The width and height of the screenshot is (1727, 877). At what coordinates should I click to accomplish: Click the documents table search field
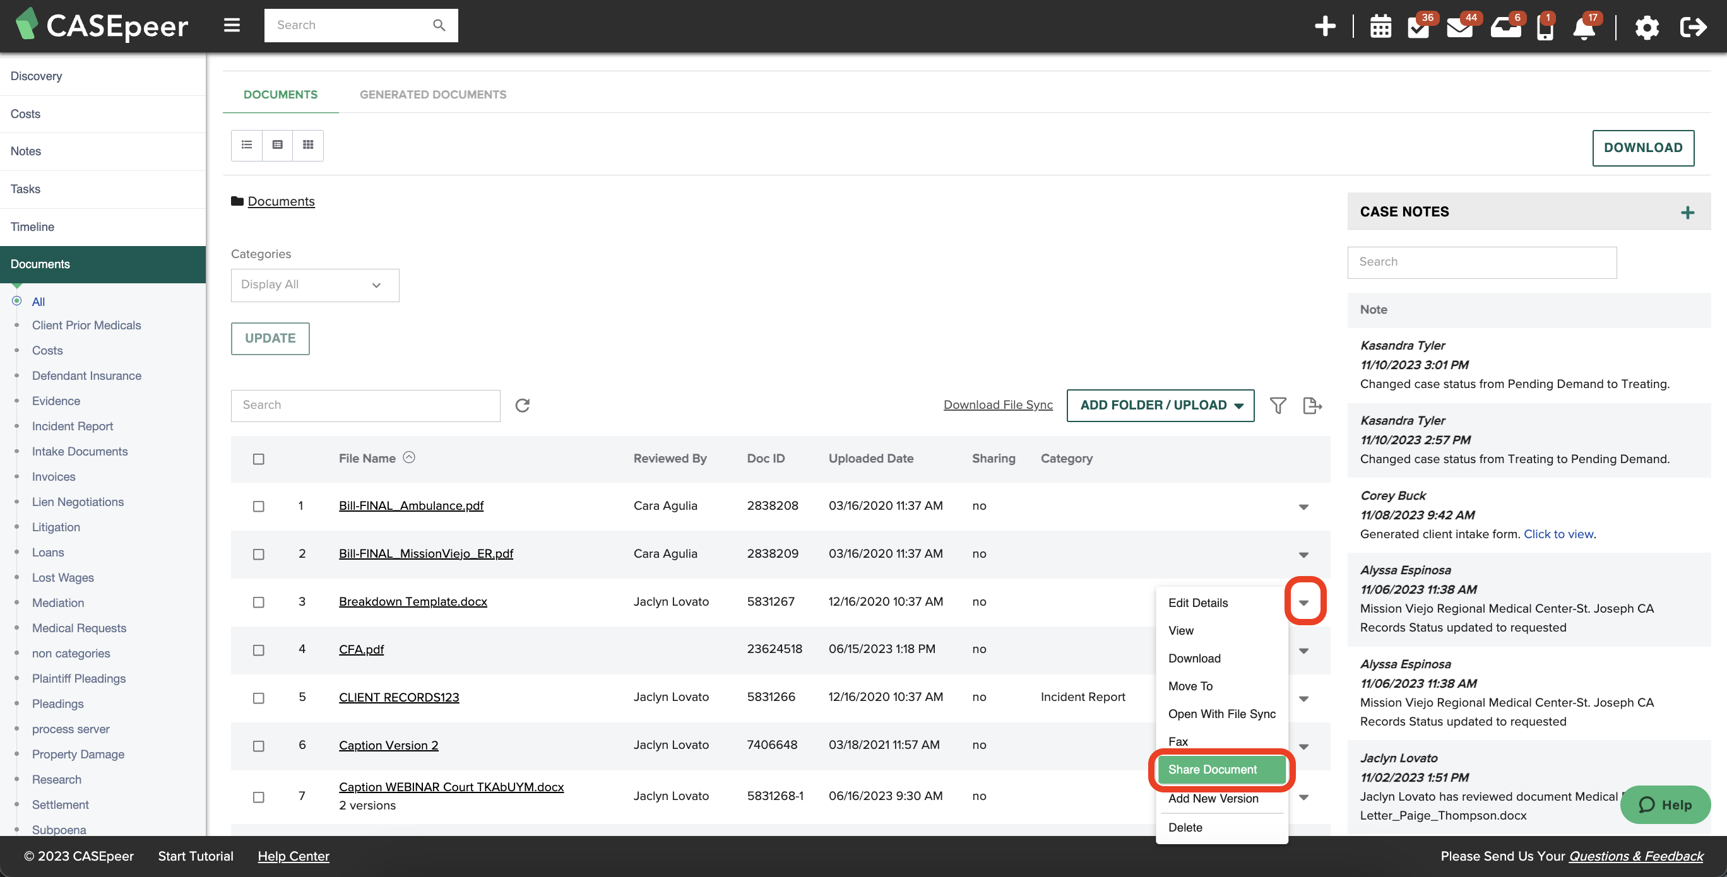365,405
